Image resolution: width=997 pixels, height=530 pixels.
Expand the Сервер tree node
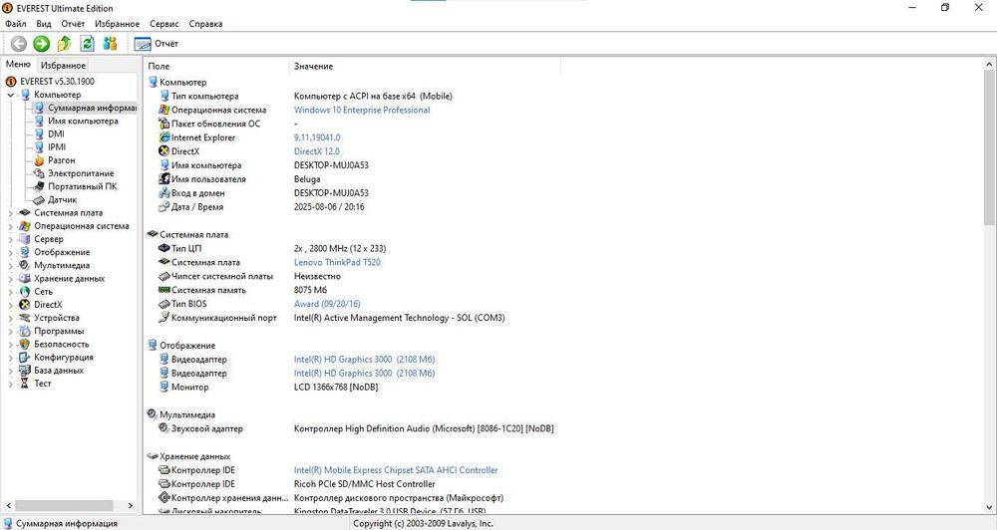[10, 239]
